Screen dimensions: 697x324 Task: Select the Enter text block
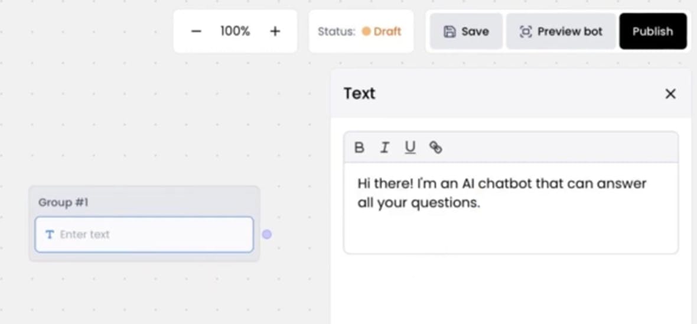click(144, 235)
